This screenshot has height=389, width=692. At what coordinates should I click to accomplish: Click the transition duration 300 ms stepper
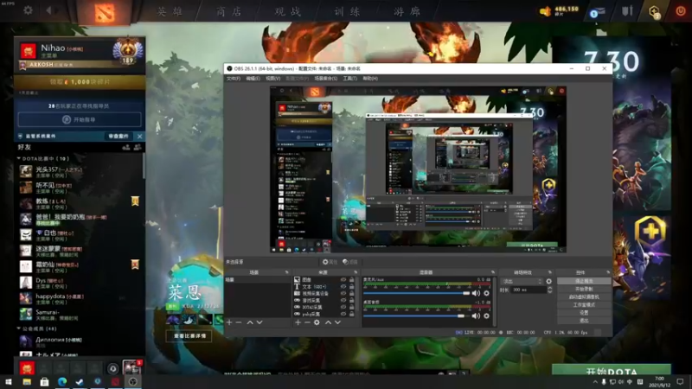pos(549,290)
